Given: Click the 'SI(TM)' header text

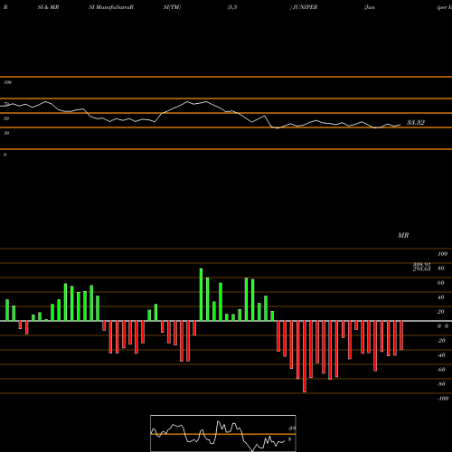Looking at the screenshot, I should click(172, 7).
